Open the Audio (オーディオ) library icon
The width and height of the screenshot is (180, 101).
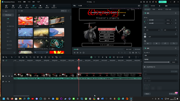20,6
